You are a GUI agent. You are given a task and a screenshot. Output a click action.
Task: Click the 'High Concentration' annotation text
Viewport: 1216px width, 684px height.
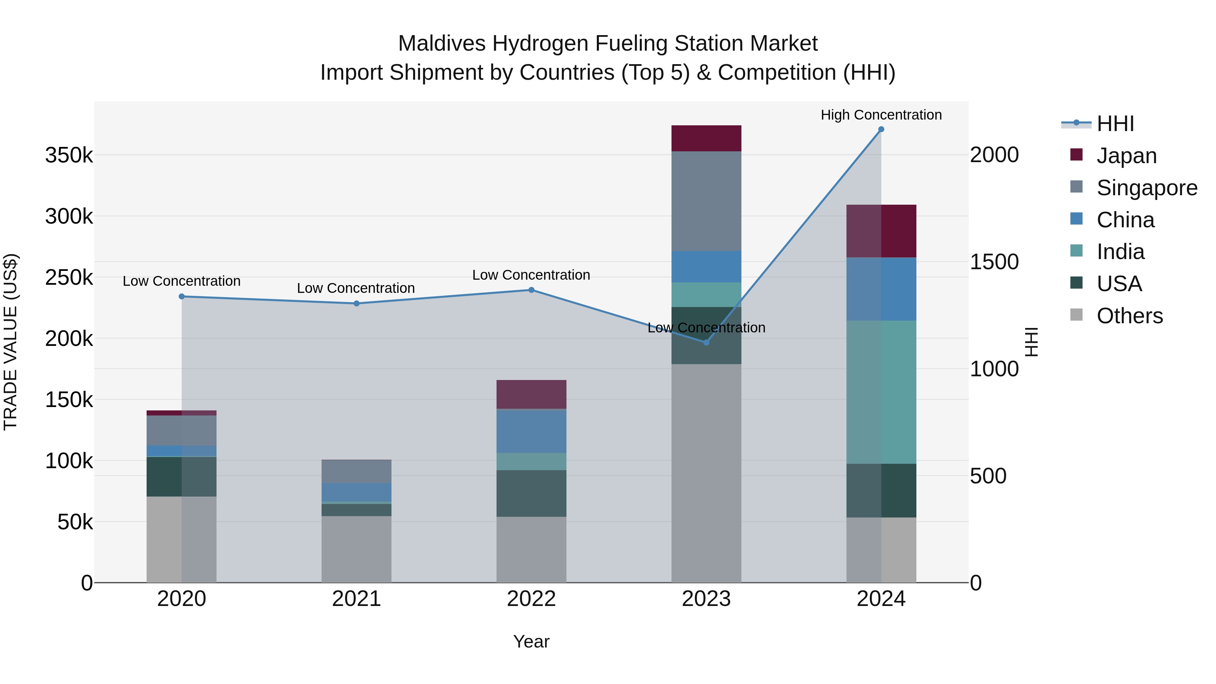click(x=881, y=115)
